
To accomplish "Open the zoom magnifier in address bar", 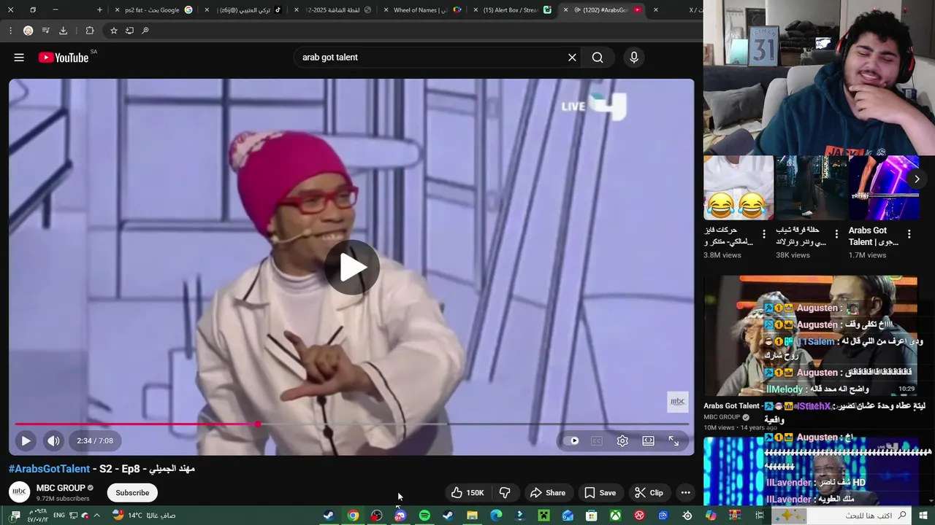I will 145,31.
